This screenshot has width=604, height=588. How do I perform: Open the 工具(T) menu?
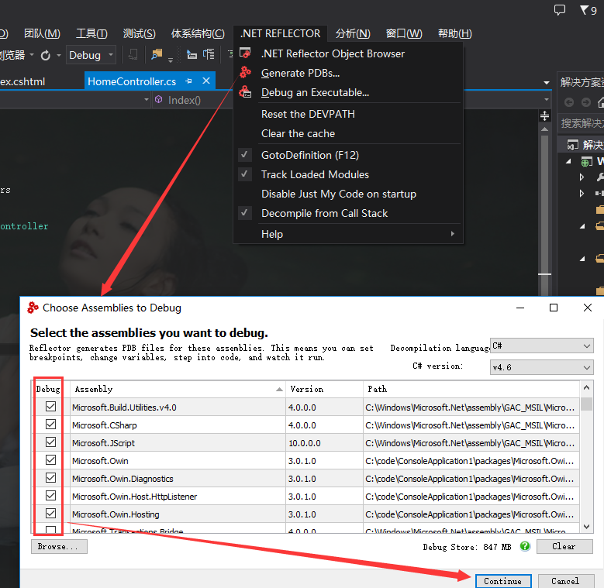pyautogui.click(x=91, y=33)
